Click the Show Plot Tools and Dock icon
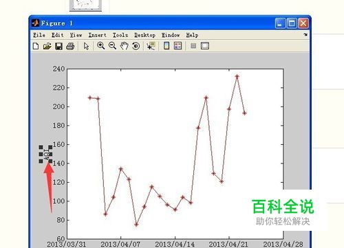Screen dimensions: 344x248 point(205,46)
